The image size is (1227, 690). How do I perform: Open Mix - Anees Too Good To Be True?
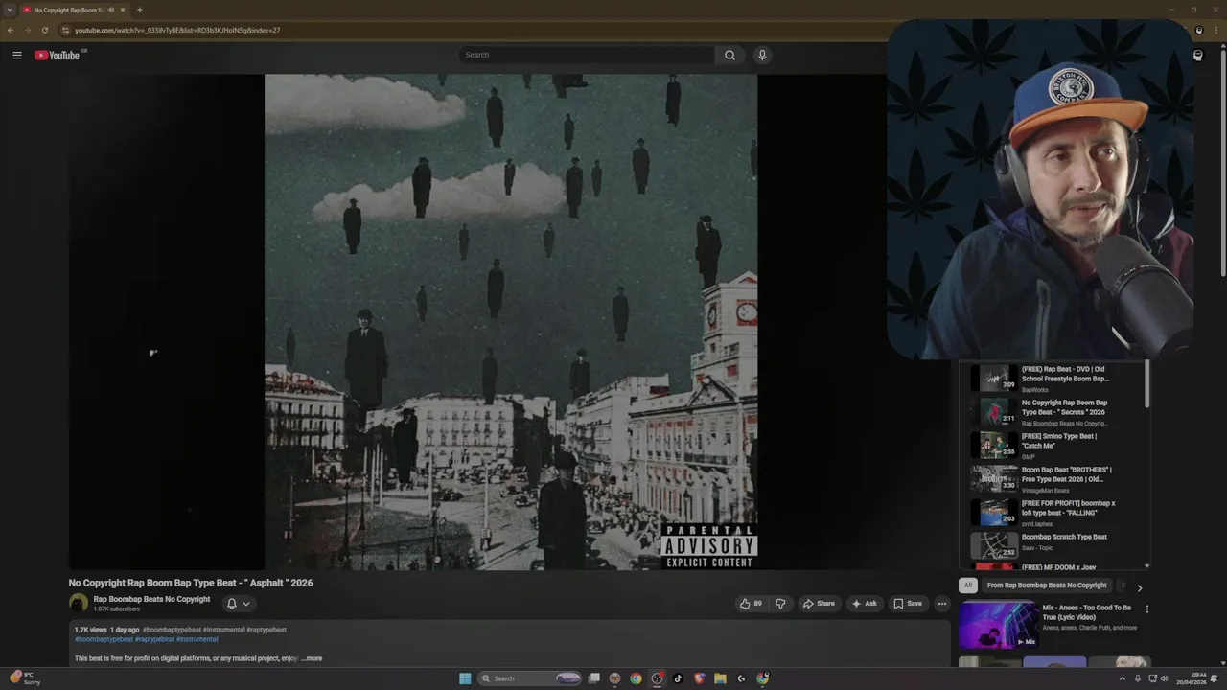click(x=1087, y=612)
